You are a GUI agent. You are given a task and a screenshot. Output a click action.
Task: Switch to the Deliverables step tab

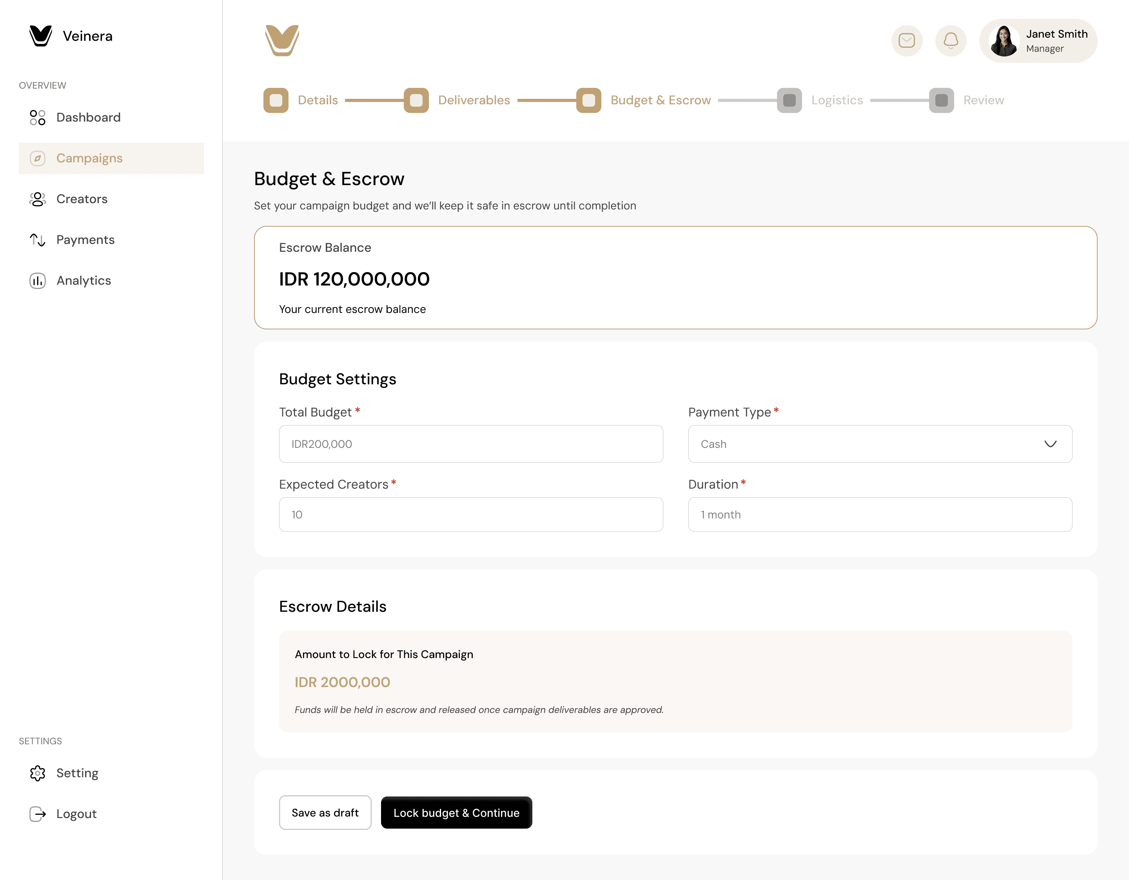tap(474, 100)
